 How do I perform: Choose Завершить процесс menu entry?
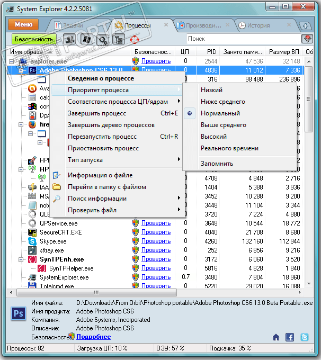tap(117, 113)
